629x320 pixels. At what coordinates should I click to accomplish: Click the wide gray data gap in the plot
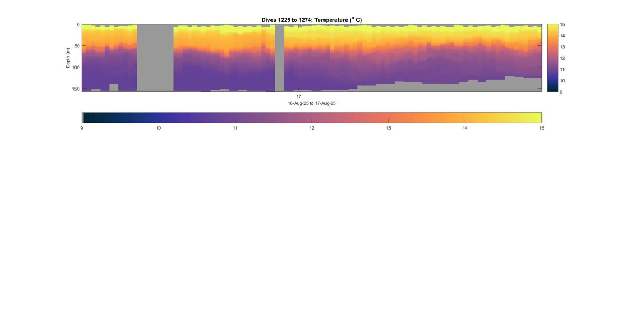coord(155,58)
